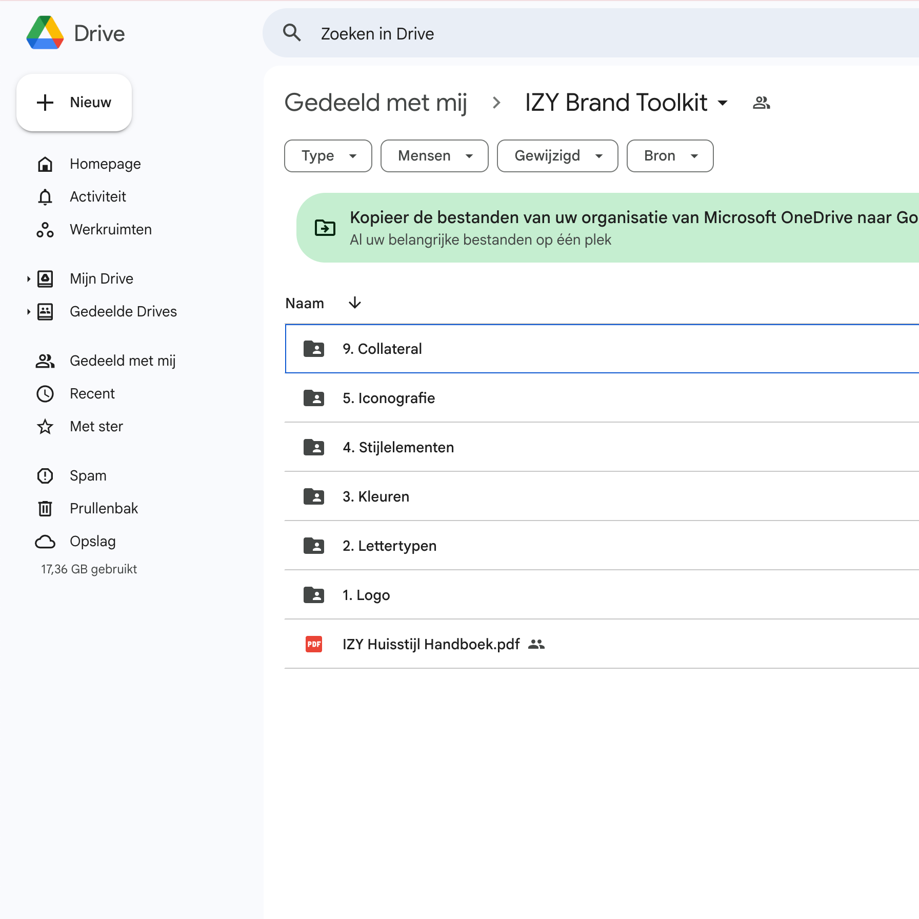Expand the Gedeelde Drives tree
This screenshot has width=919, height=919.
[x=29, y=312]
